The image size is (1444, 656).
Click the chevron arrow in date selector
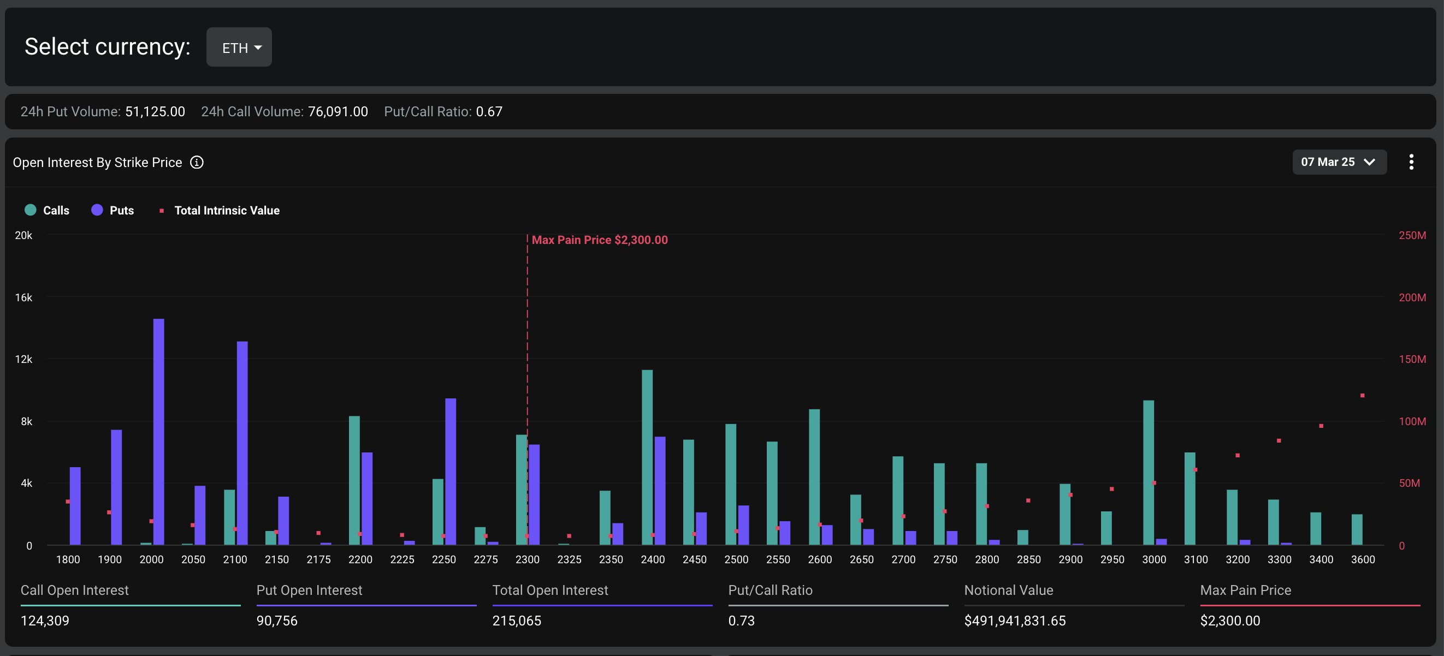1369,162
